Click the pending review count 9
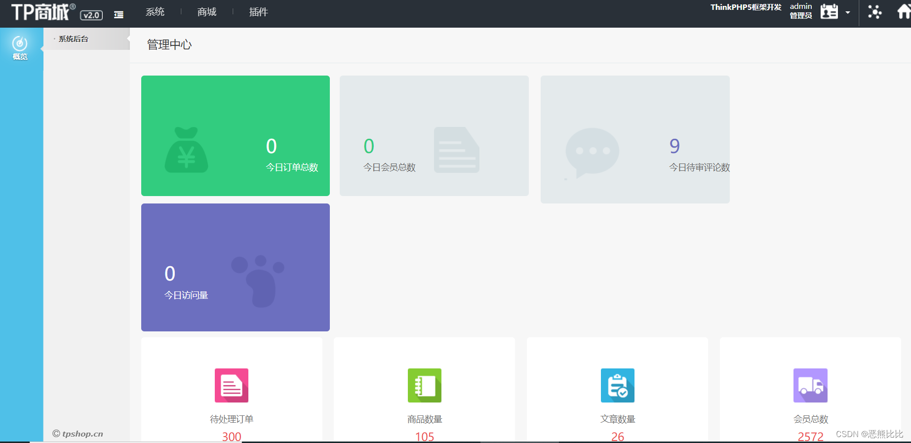The image size is (911, 443). [674, 146]
